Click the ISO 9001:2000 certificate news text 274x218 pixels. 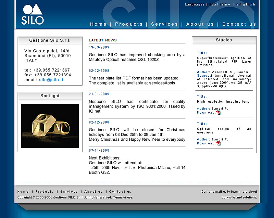[x=137, y=106]
